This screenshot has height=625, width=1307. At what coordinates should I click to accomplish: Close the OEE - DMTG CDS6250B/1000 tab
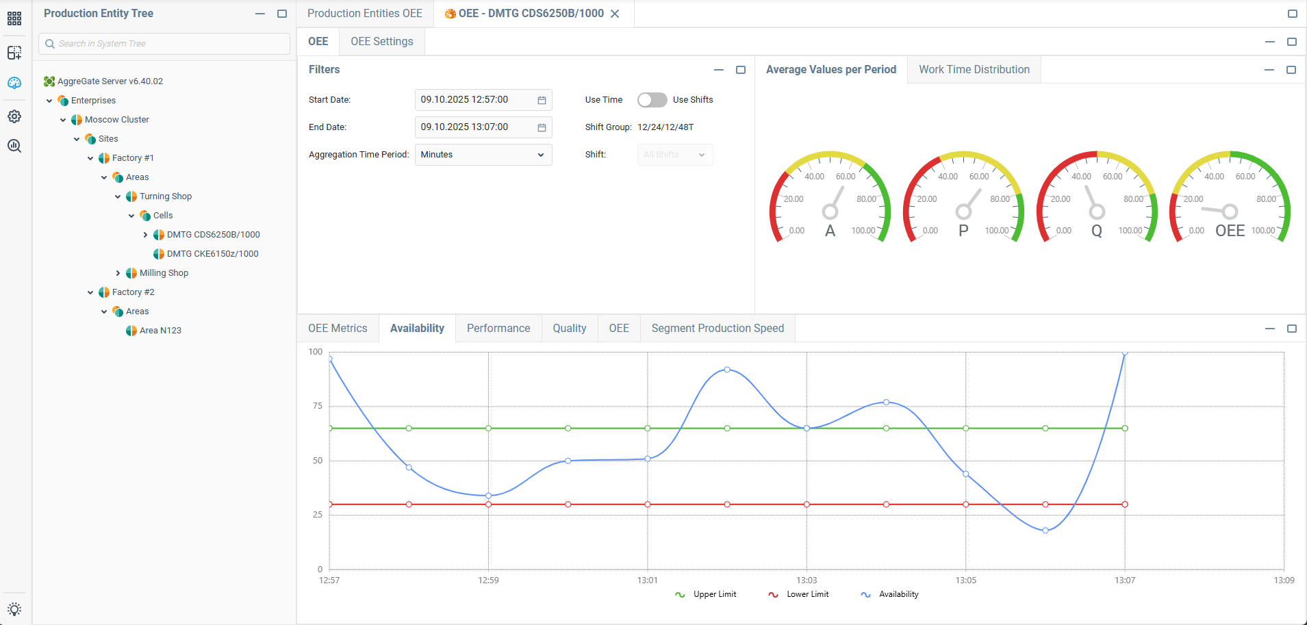tap(615, 14)
